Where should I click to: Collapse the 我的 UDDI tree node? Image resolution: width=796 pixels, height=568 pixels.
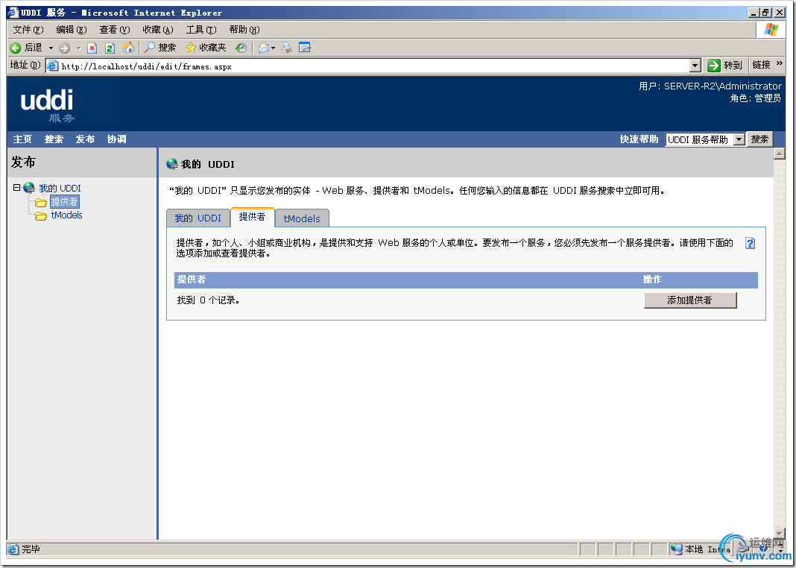click(x=16, y=188)
